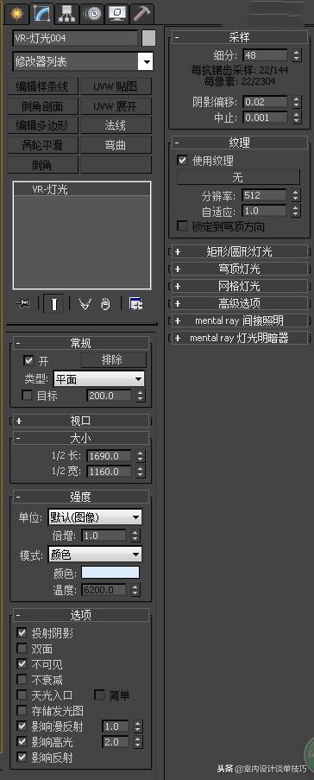
Task: Open the 模式 颜色 dropdown
Action: point(94,555)
